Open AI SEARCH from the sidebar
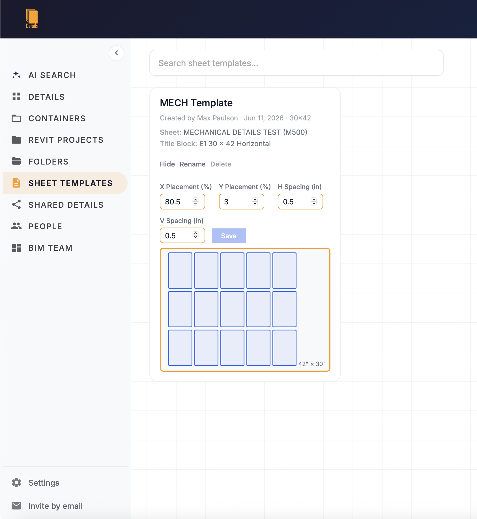The width and height of the screenshot is (477, 519). tap(52, 75)
